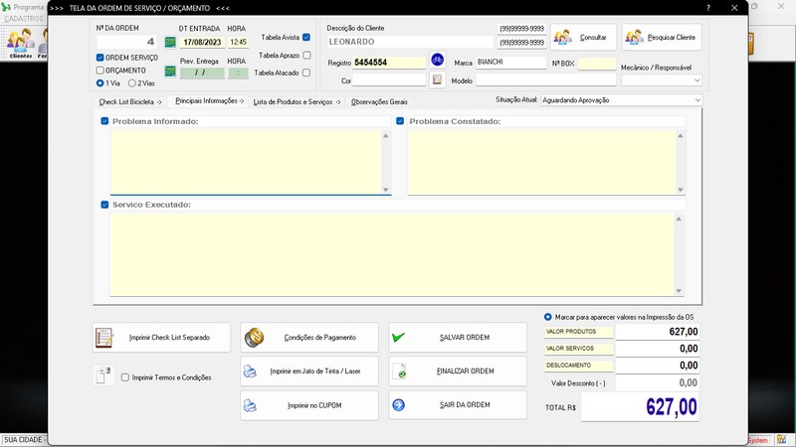Click the status bar icon at bottom right corner

[x=782, y=440]
